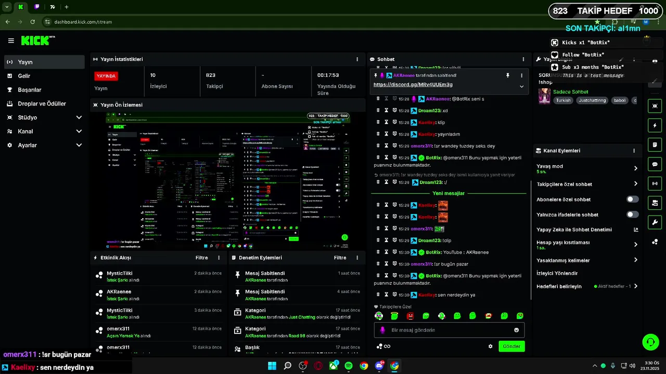The width and height of the screenshot is (666, 374).
Task: Ban user on "Dream123: !clip" message
Action: coord(394,241)
